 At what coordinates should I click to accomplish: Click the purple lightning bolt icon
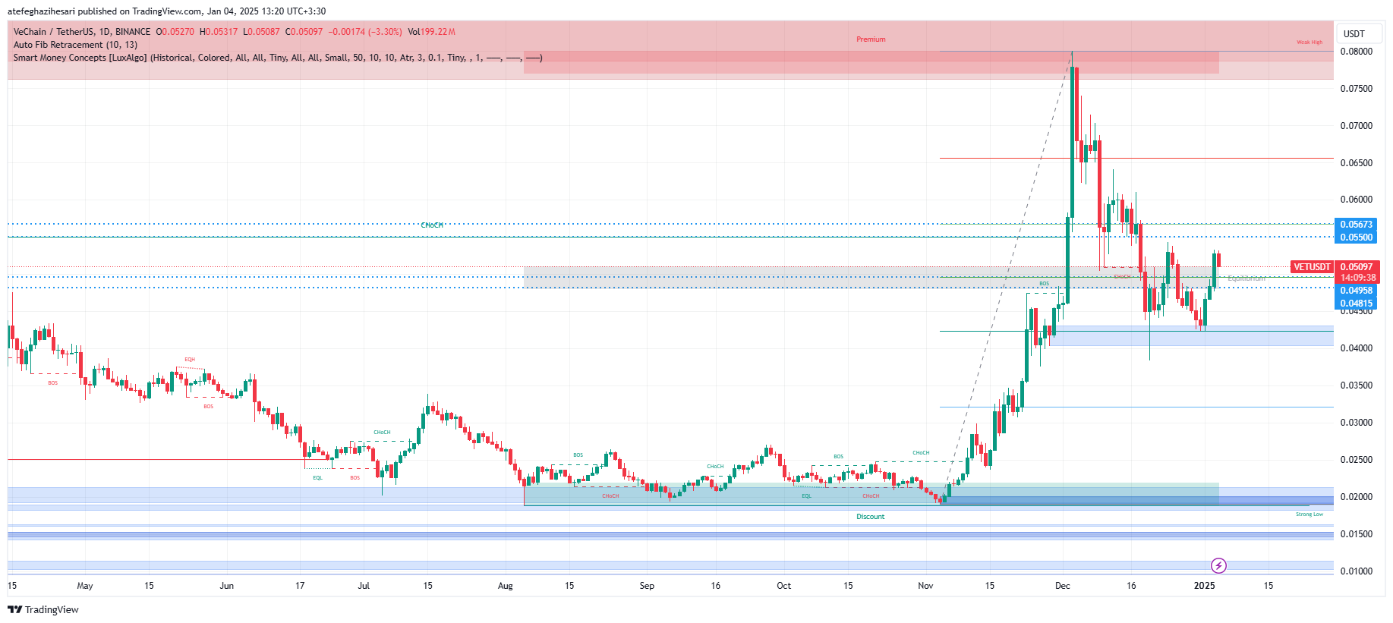pyautogui.click(x=1218, y=565)
